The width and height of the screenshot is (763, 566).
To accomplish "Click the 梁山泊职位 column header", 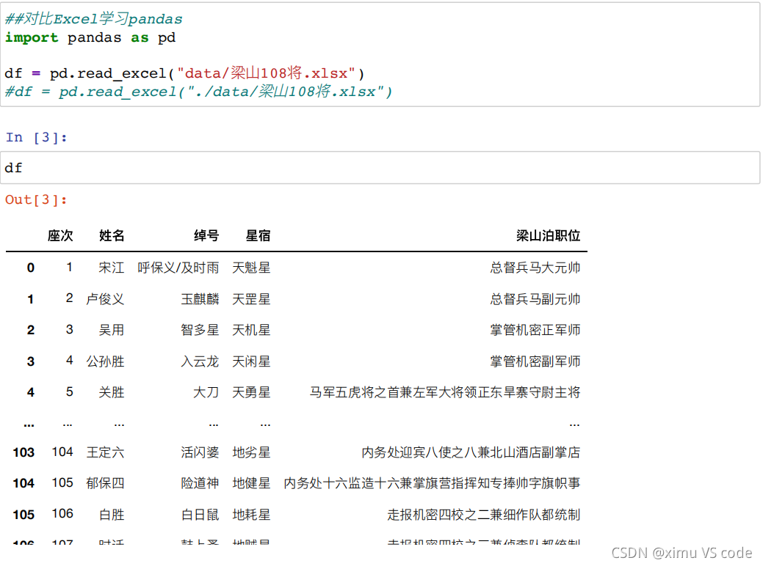I will tap(548, 235).
